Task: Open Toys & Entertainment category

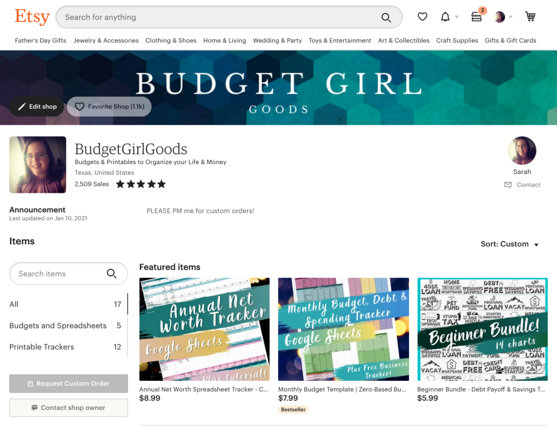Action: coord(340,40)
